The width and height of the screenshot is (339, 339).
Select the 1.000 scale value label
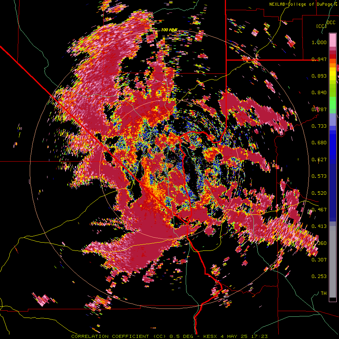pyautogui.click(x=319, y=42)
